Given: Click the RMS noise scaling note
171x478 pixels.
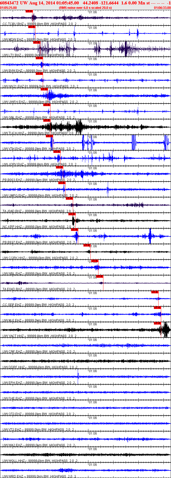Looking at the screenshot, I should (x=85, y=8).
